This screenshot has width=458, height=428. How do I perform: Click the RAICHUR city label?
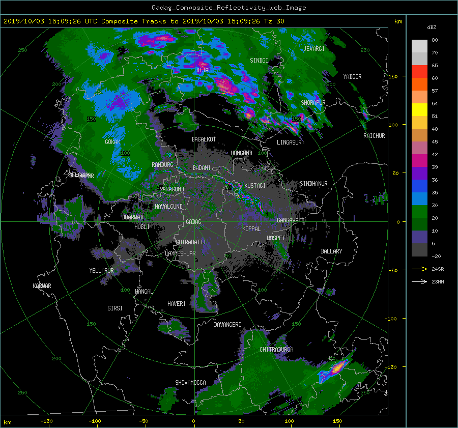click(x=374, y=136)
